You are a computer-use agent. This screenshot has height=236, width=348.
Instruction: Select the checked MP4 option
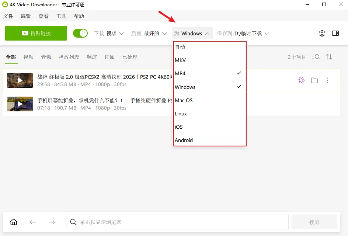coord(210,73)
